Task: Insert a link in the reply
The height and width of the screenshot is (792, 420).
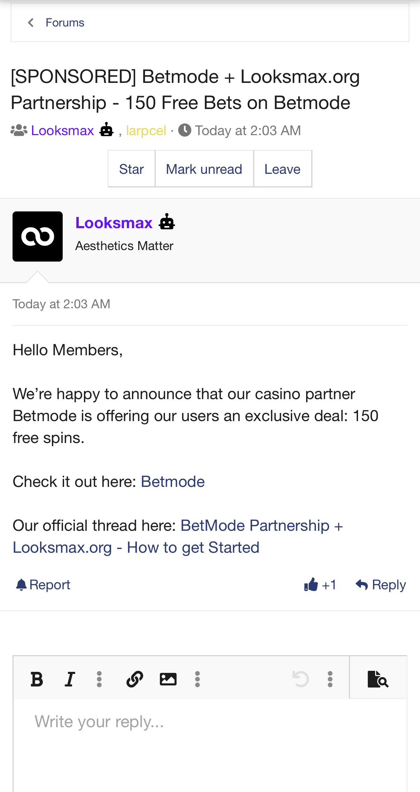Action: point(135,679)
